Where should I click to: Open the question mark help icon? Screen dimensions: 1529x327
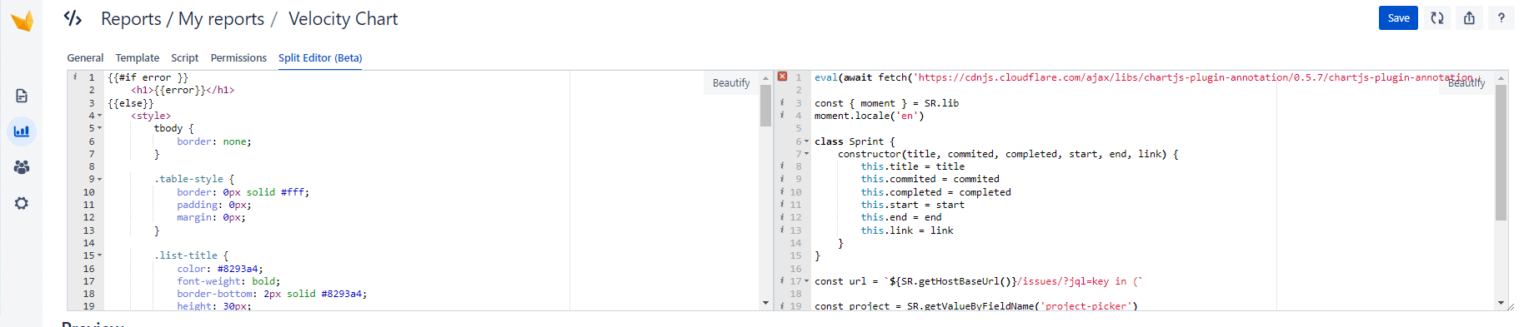pyautogui.click(x=1501, y=17)
